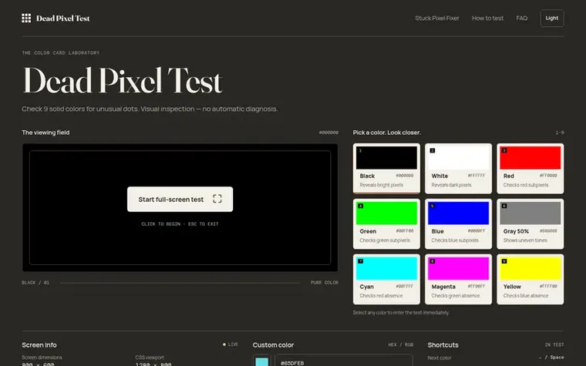Click the 'Select any color to enter the test immediately' note
Screen dimensions: 586x366
point(401,313)
